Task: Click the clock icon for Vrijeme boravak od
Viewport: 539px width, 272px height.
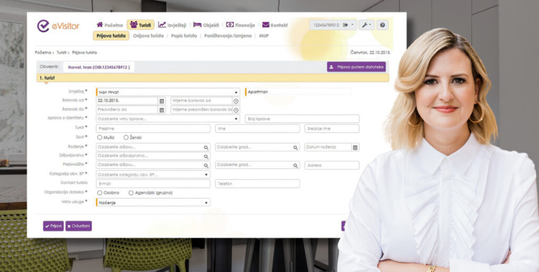Action: [x=236, y=101]
